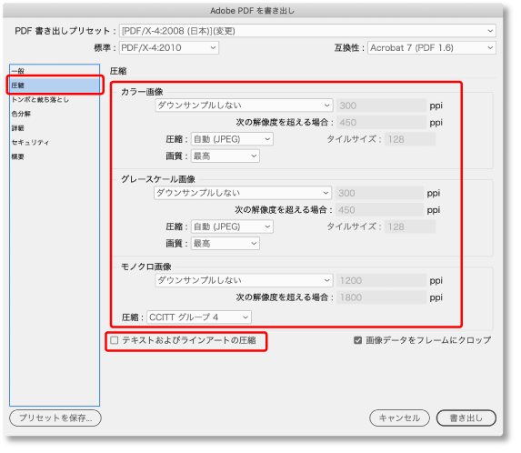
Task: Click グレースケール画像 300 ppi field
Action: click(x=379, y=193)
